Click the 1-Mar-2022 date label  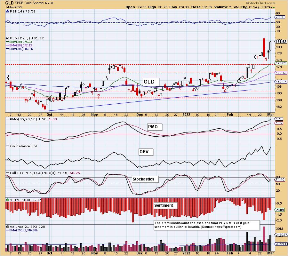pyautogui.click(x=14, y=7)
